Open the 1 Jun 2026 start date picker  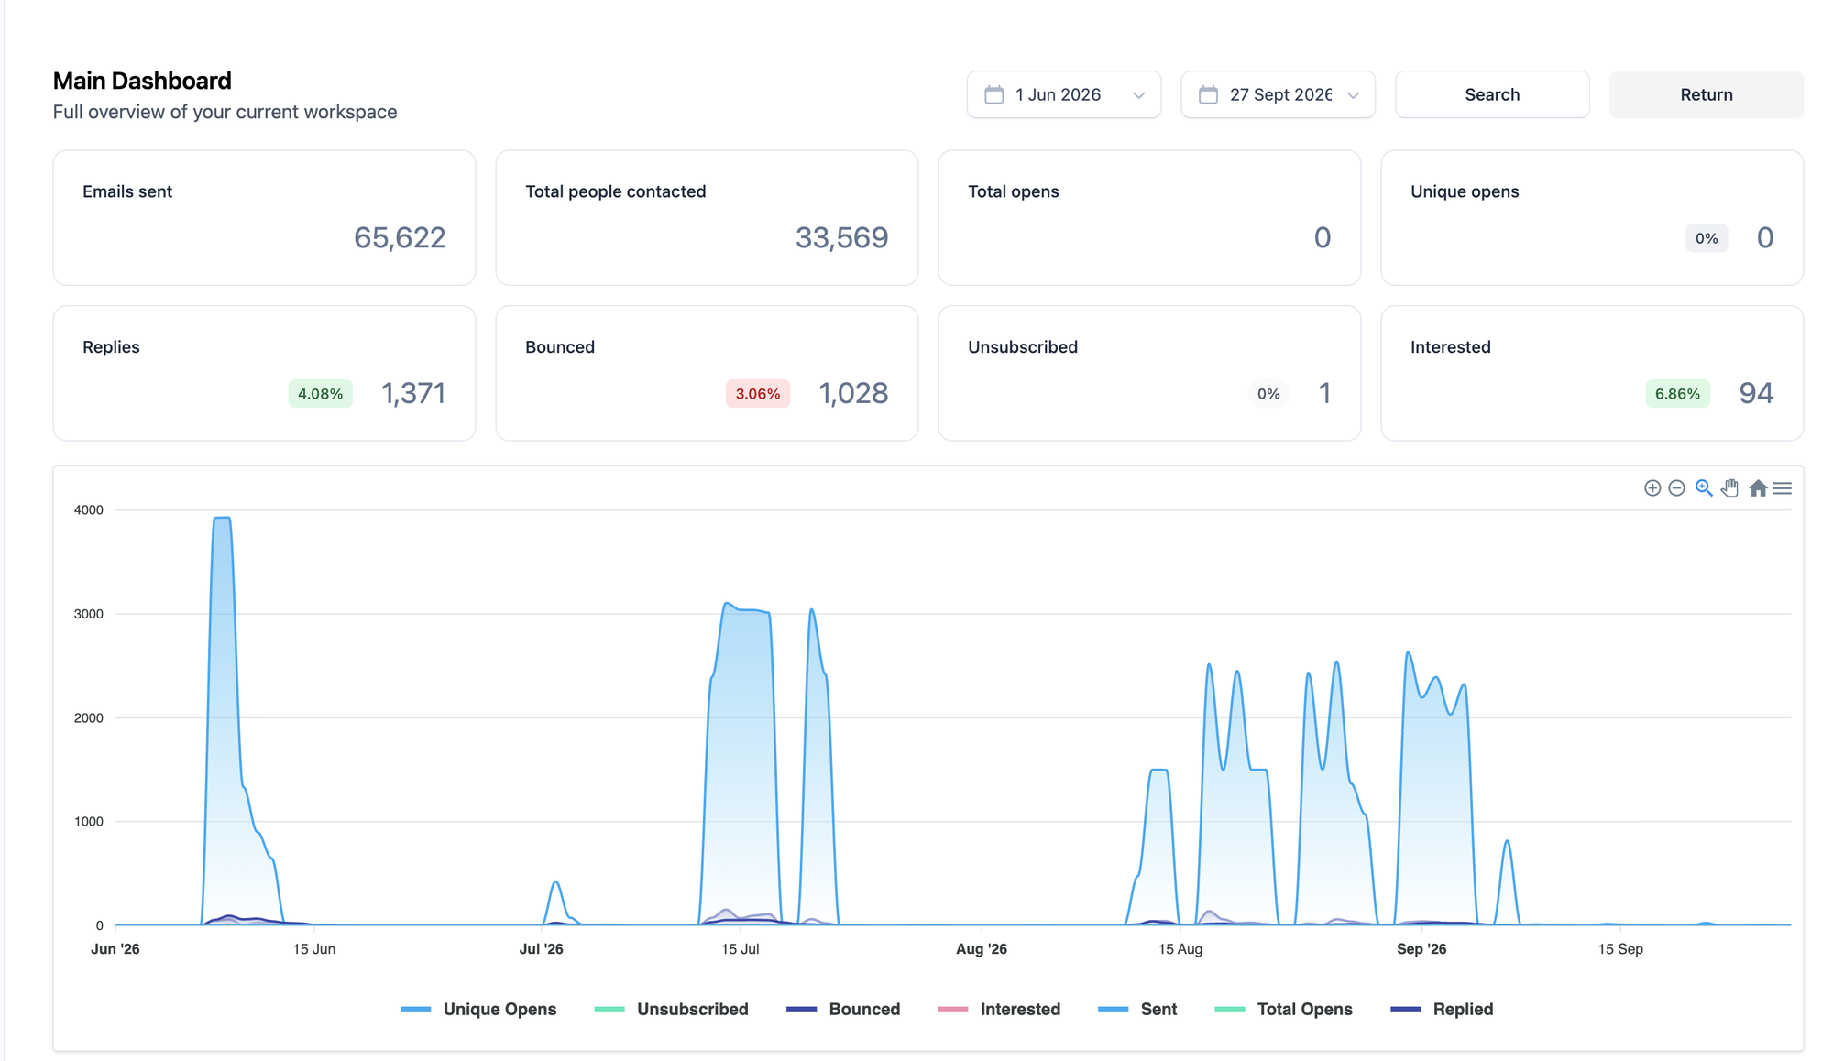pos(1063,94)
